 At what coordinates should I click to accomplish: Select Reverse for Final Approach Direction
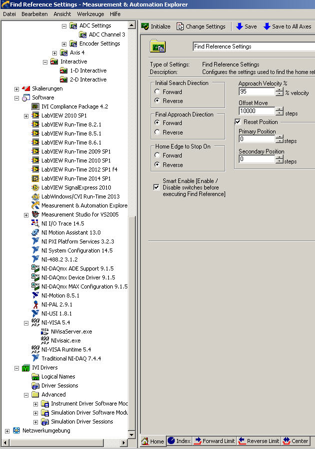157,132
